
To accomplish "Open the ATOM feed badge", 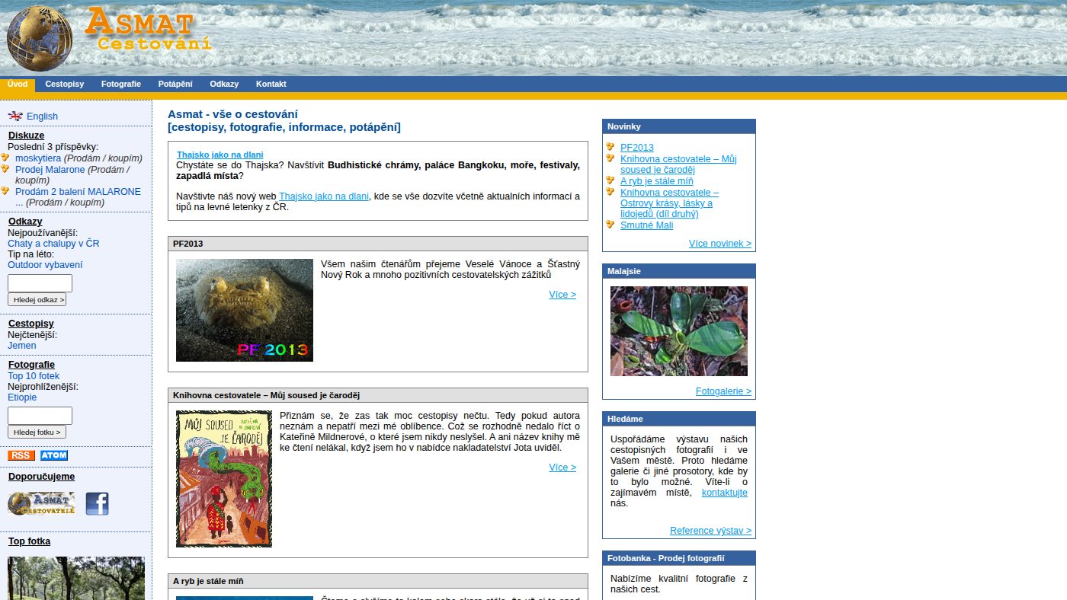I will click(54, 455).
